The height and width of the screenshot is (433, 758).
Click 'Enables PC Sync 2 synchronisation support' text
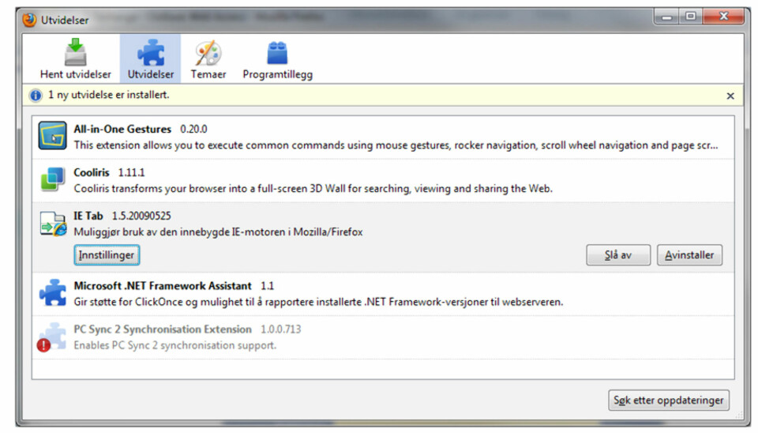coord(175,345)
